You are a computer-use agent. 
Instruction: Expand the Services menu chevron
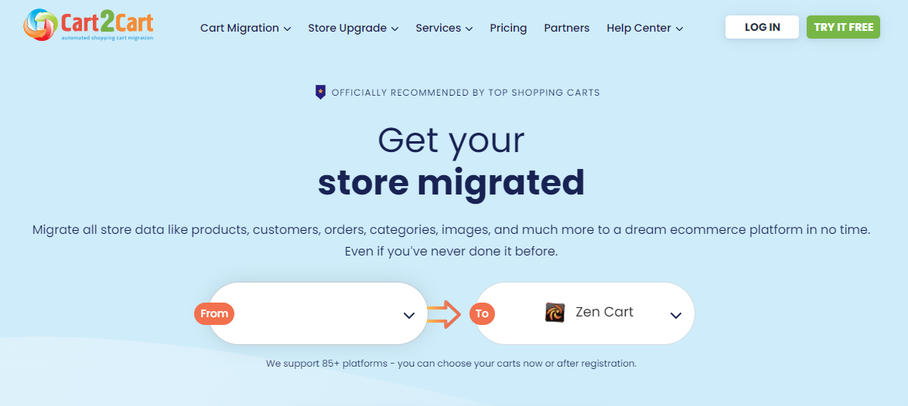coord(469,29)
